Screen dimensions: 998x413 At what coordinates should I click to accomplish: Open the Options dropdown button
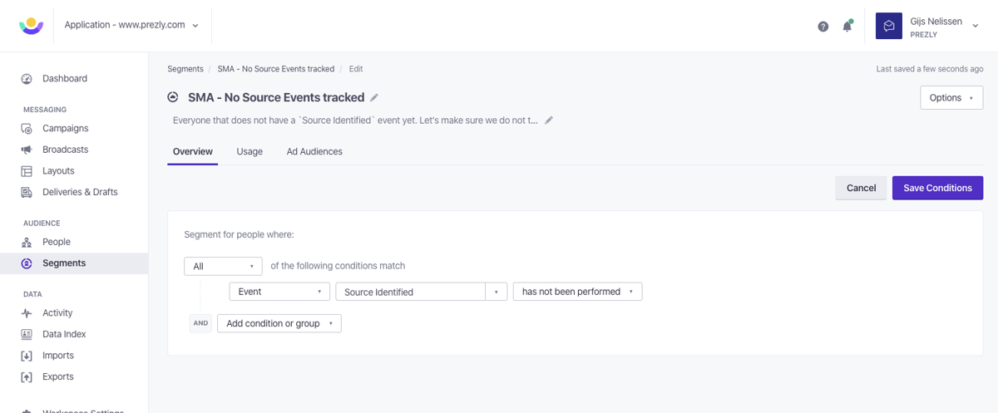click(x=951, y=98)
